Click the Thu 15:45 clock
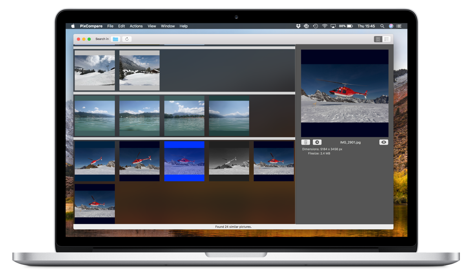471x278 pixels. click(x=366, y=26)
